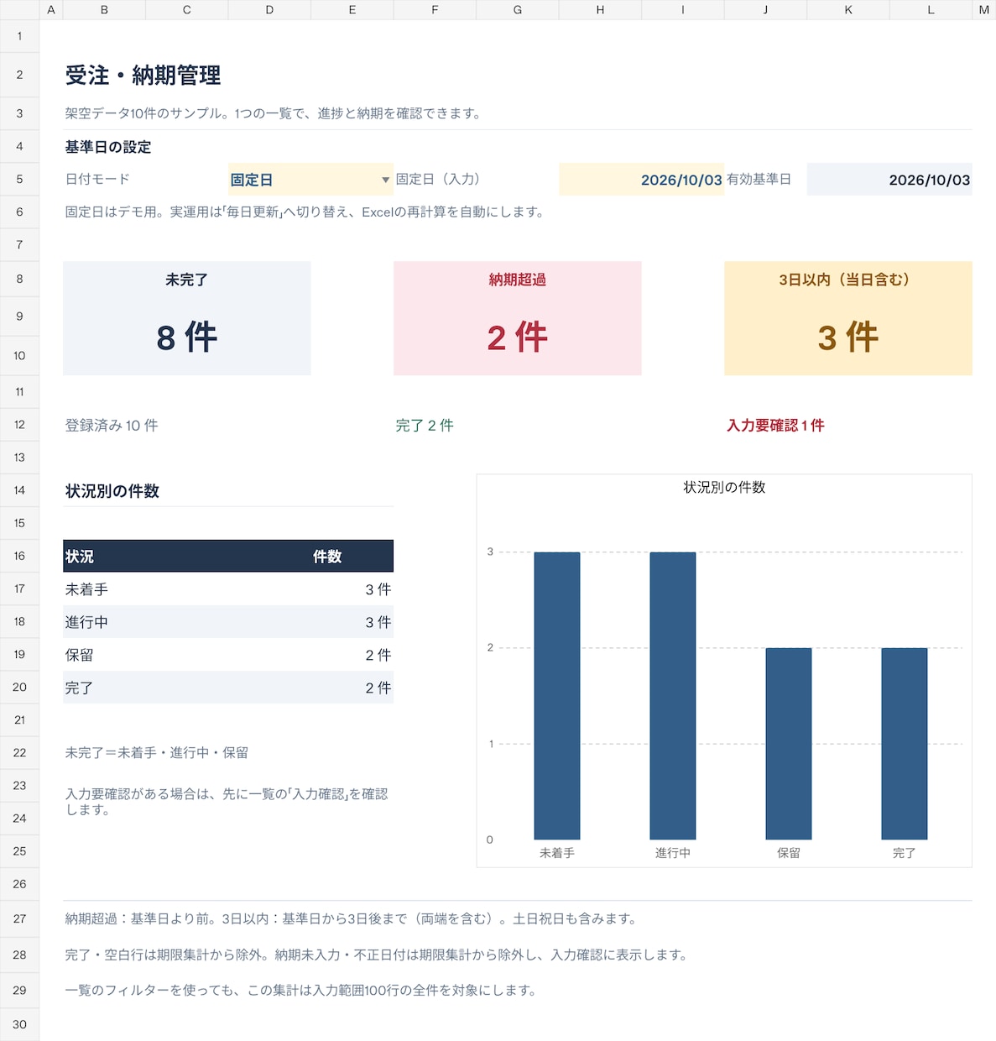Click the note starting 固定日はデモ用
Screen dimensions: 996x1041
(306, 212)
